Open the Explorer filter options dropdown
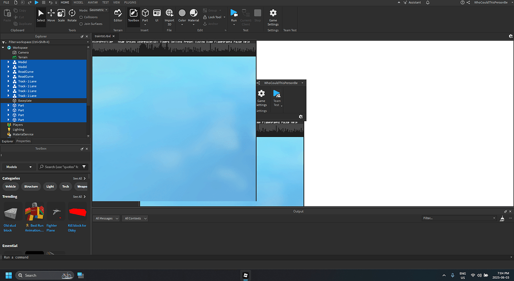The height and width of the screenshot is (281, 514). click(4, 42)
